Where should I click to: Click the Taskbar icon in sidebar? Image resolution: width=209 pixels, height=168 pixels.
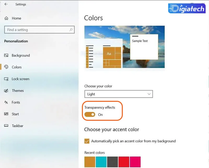6,126
